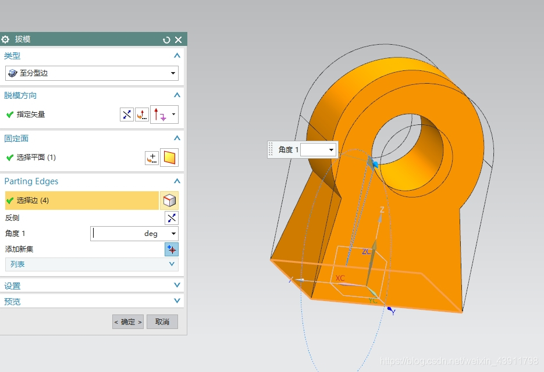
Task: Click the reset dialog icon in 拔模 title bar
Action: click(166, 40)
